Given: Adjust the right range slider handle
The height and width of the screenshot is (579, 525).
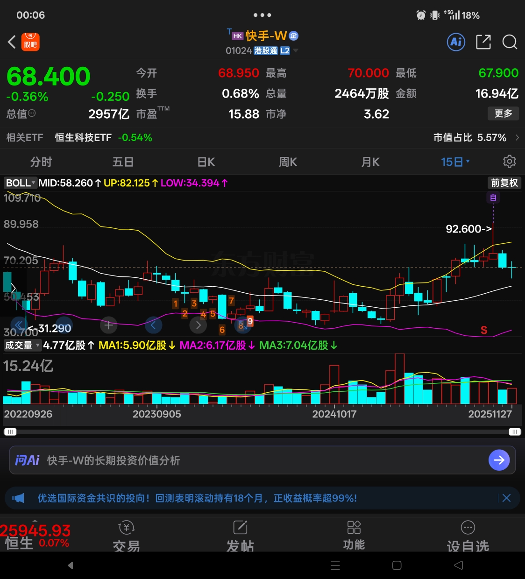Looking at the screenshot, I should 515,432.
